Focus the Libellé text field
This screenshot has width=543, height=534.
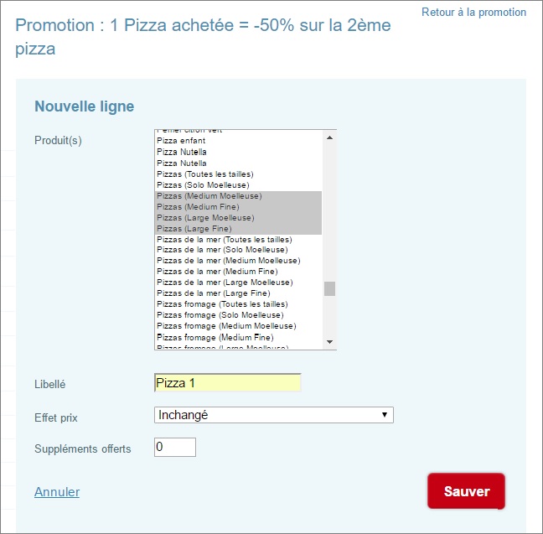pos(227,383)
